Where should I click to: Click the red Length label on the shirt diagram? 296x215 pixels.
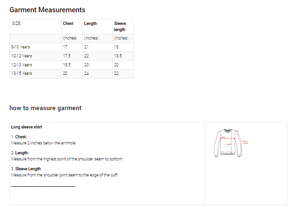pos(228,144)
